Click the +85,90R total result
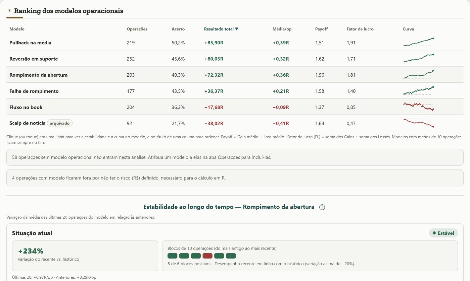 [214, 43]
